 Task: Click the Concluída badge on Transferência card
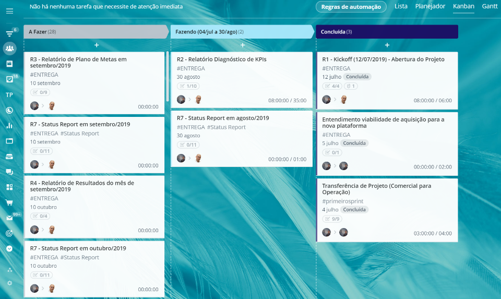tap(354, 210)
